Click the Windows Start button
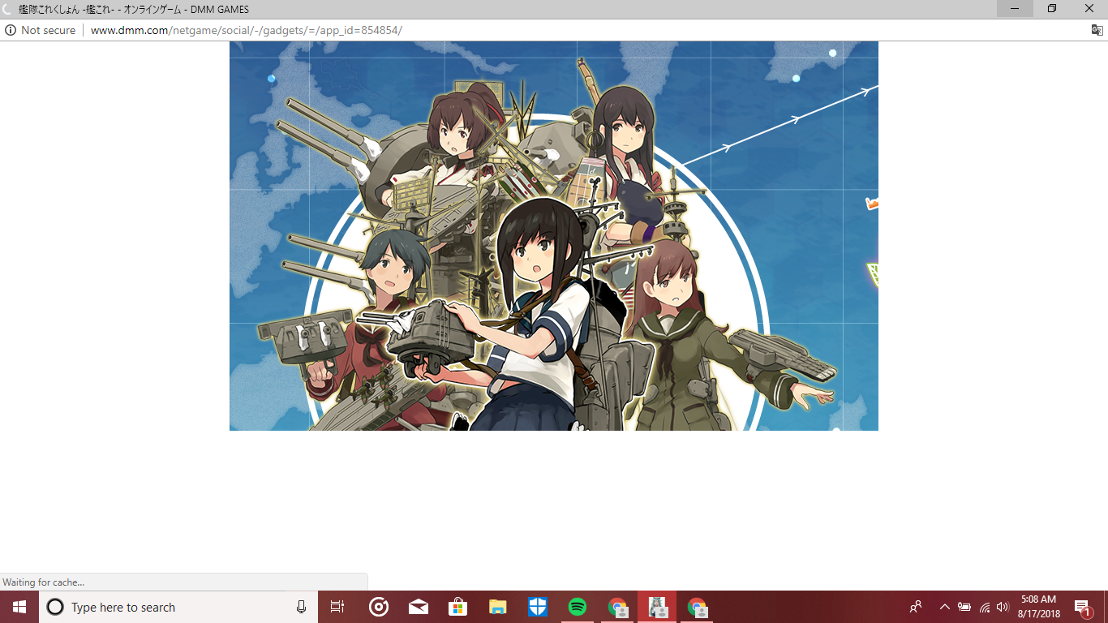The image size is (1108, 623). tap(19, 607)
